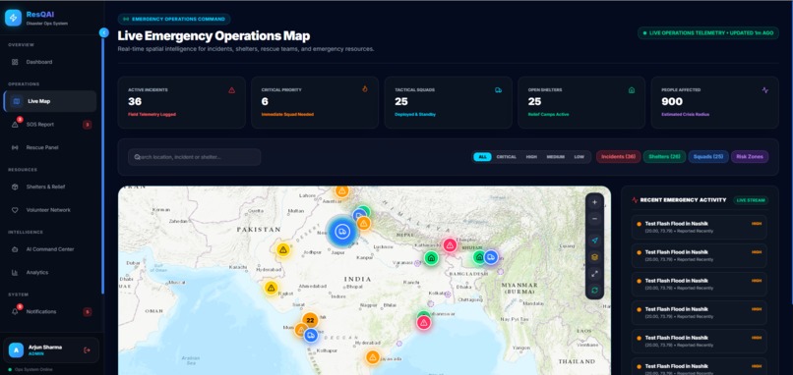Toggle the Shelters (25) layer
The height and width of the screenshot is (375, 793).
[664, 156]
